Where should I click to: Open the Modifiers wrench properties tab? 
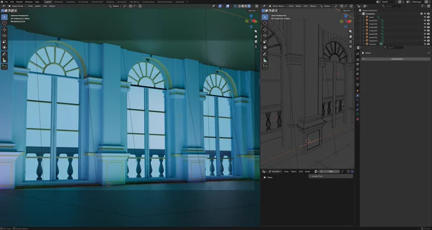pos(358,95)
